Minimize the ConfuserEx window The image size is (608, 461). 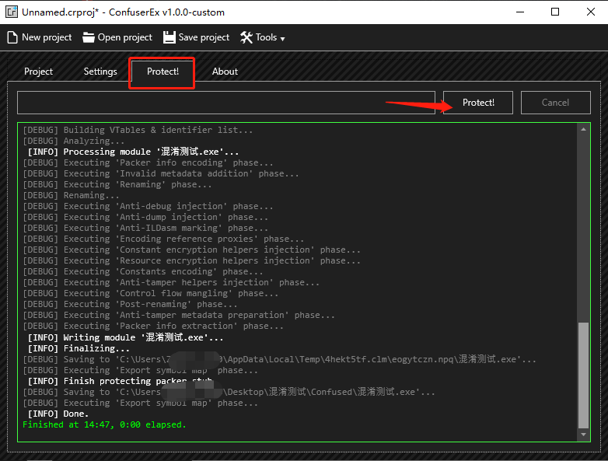click(520, 12)
